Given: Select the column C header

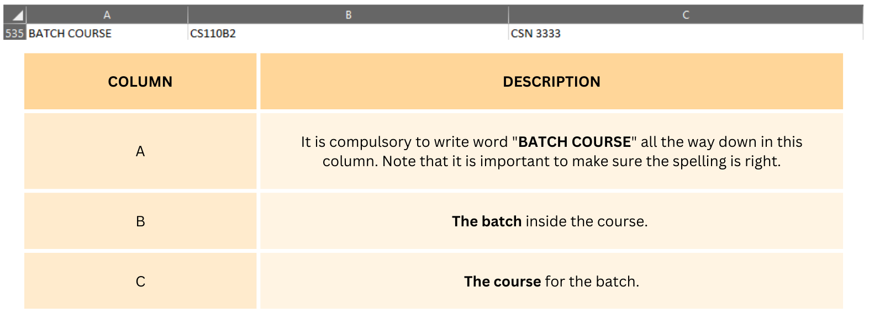Looking at the screenshot, I should 686,15.
